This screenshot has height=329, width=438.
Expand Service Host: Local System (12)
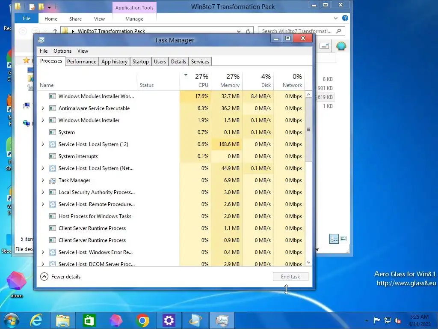click(x=43, y=144)
